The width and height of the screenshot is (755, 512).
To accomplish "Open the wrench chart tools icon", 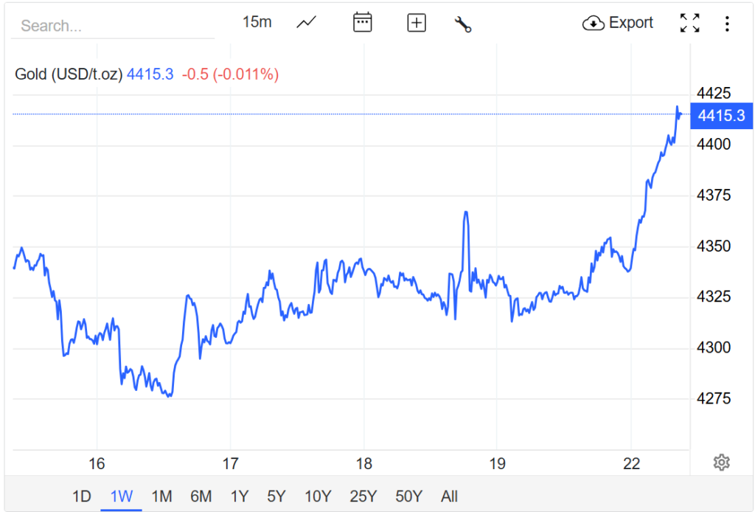I will coord(463,24).
